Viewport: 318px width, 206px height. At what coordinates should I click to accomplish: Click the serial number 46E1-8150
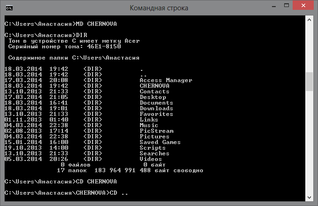coord(104,46)
